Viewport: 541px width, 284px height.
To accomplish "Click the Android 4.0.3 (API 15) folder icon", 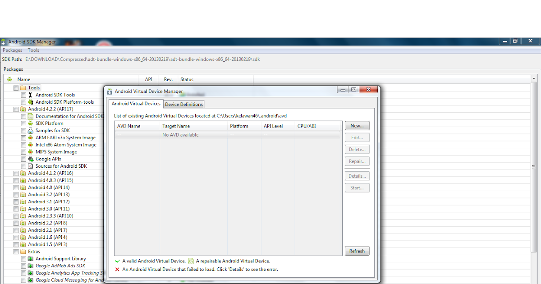I will pos(23,180).
